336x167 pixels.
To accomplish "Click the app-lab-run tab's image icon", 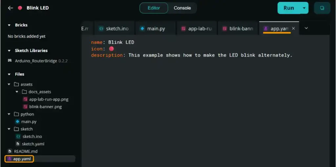I will (x=183, y=29).
